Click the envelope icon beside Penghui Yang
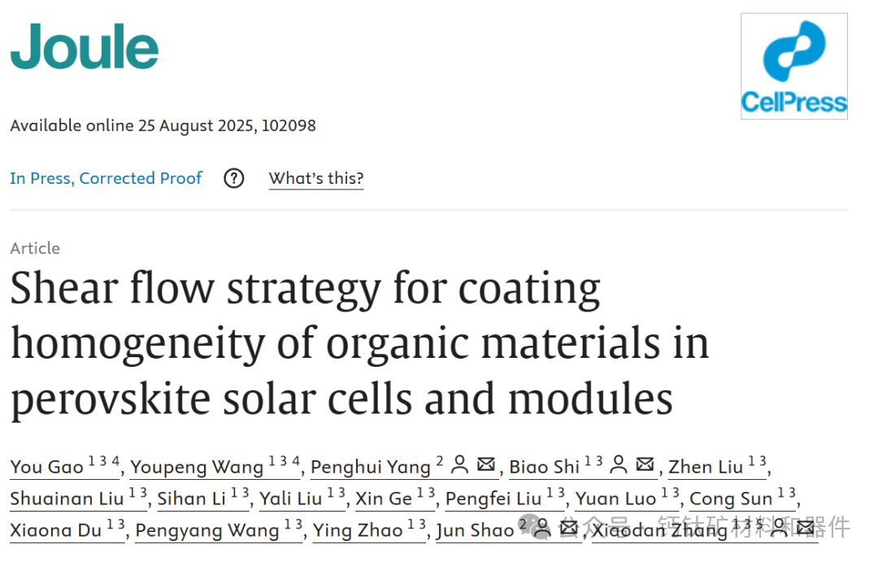 pyautogui.click(x=486, y=465)
